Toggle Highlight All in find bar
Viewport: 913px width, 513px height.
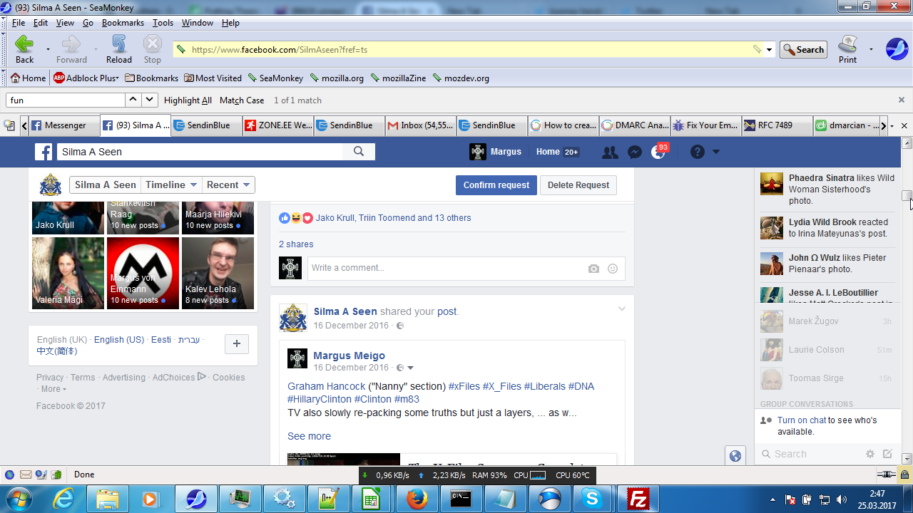pos(188,100)
